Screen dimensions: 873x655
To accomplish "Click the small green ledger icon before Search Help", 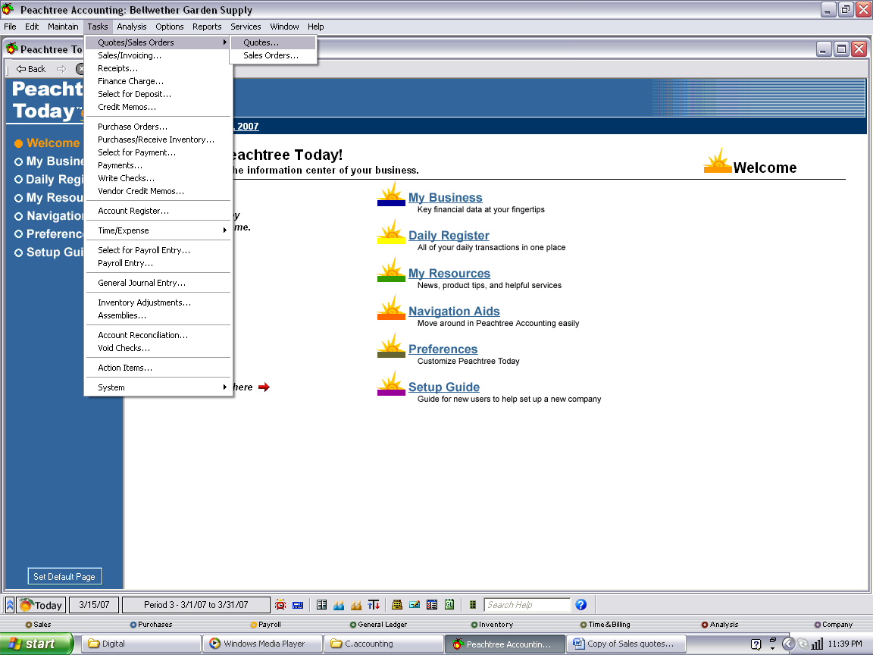I will click(x=473, y=605).
